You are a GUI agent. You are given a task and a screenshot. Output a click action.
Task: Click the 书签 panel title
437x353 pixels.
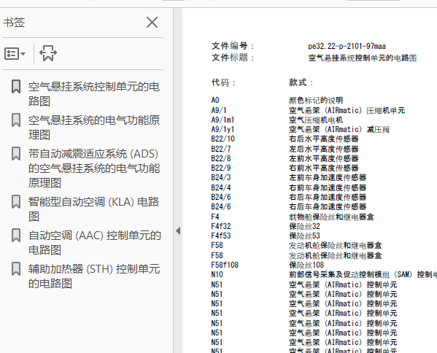point(14,23)
